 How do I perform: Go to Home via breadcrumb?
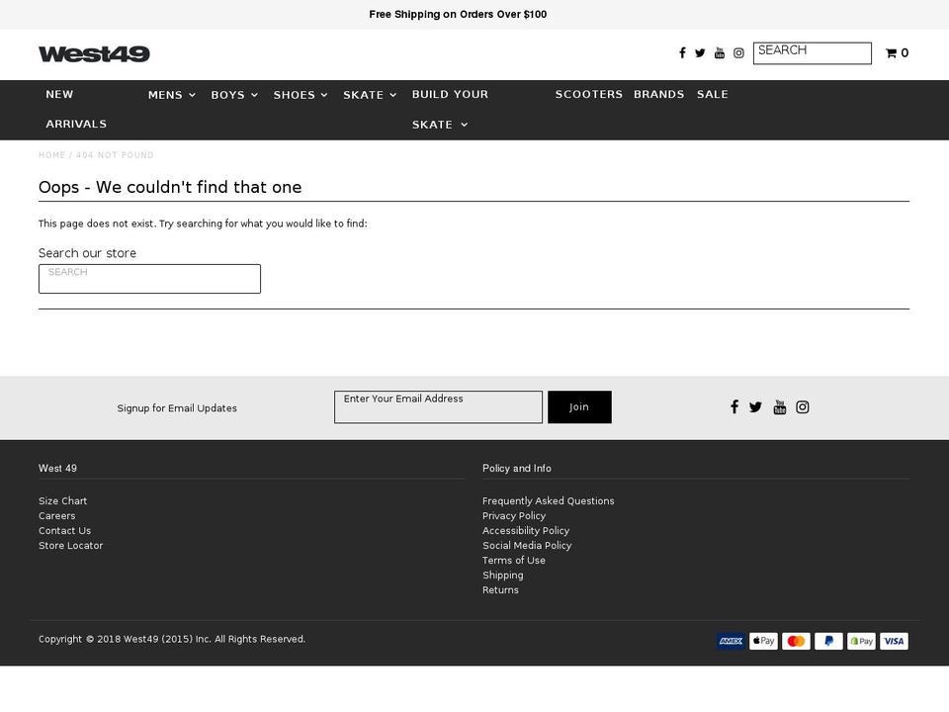pyautogui.click(x=52, y=155)
